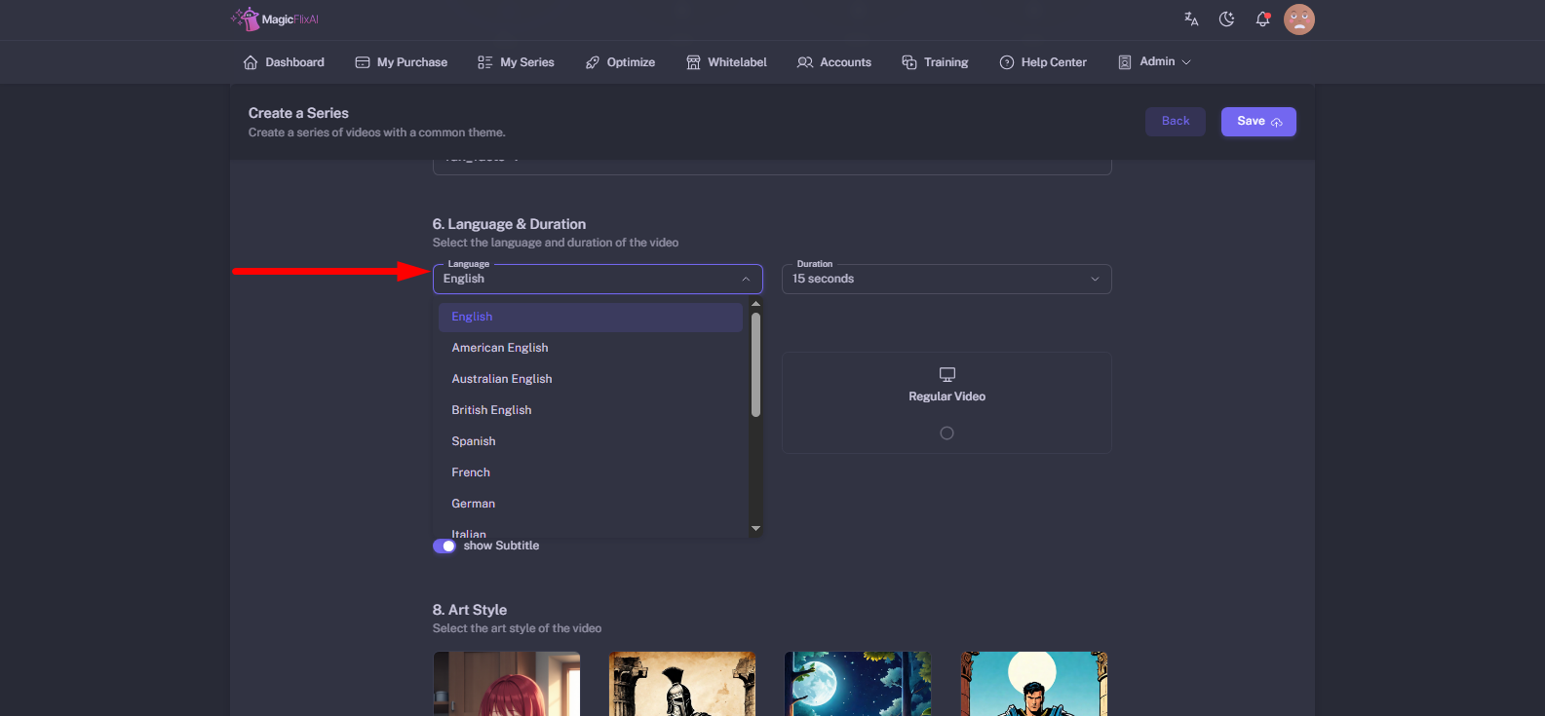Click the Regular Video monitor icon
1545x716 pixels.
[x=946, y=374]
